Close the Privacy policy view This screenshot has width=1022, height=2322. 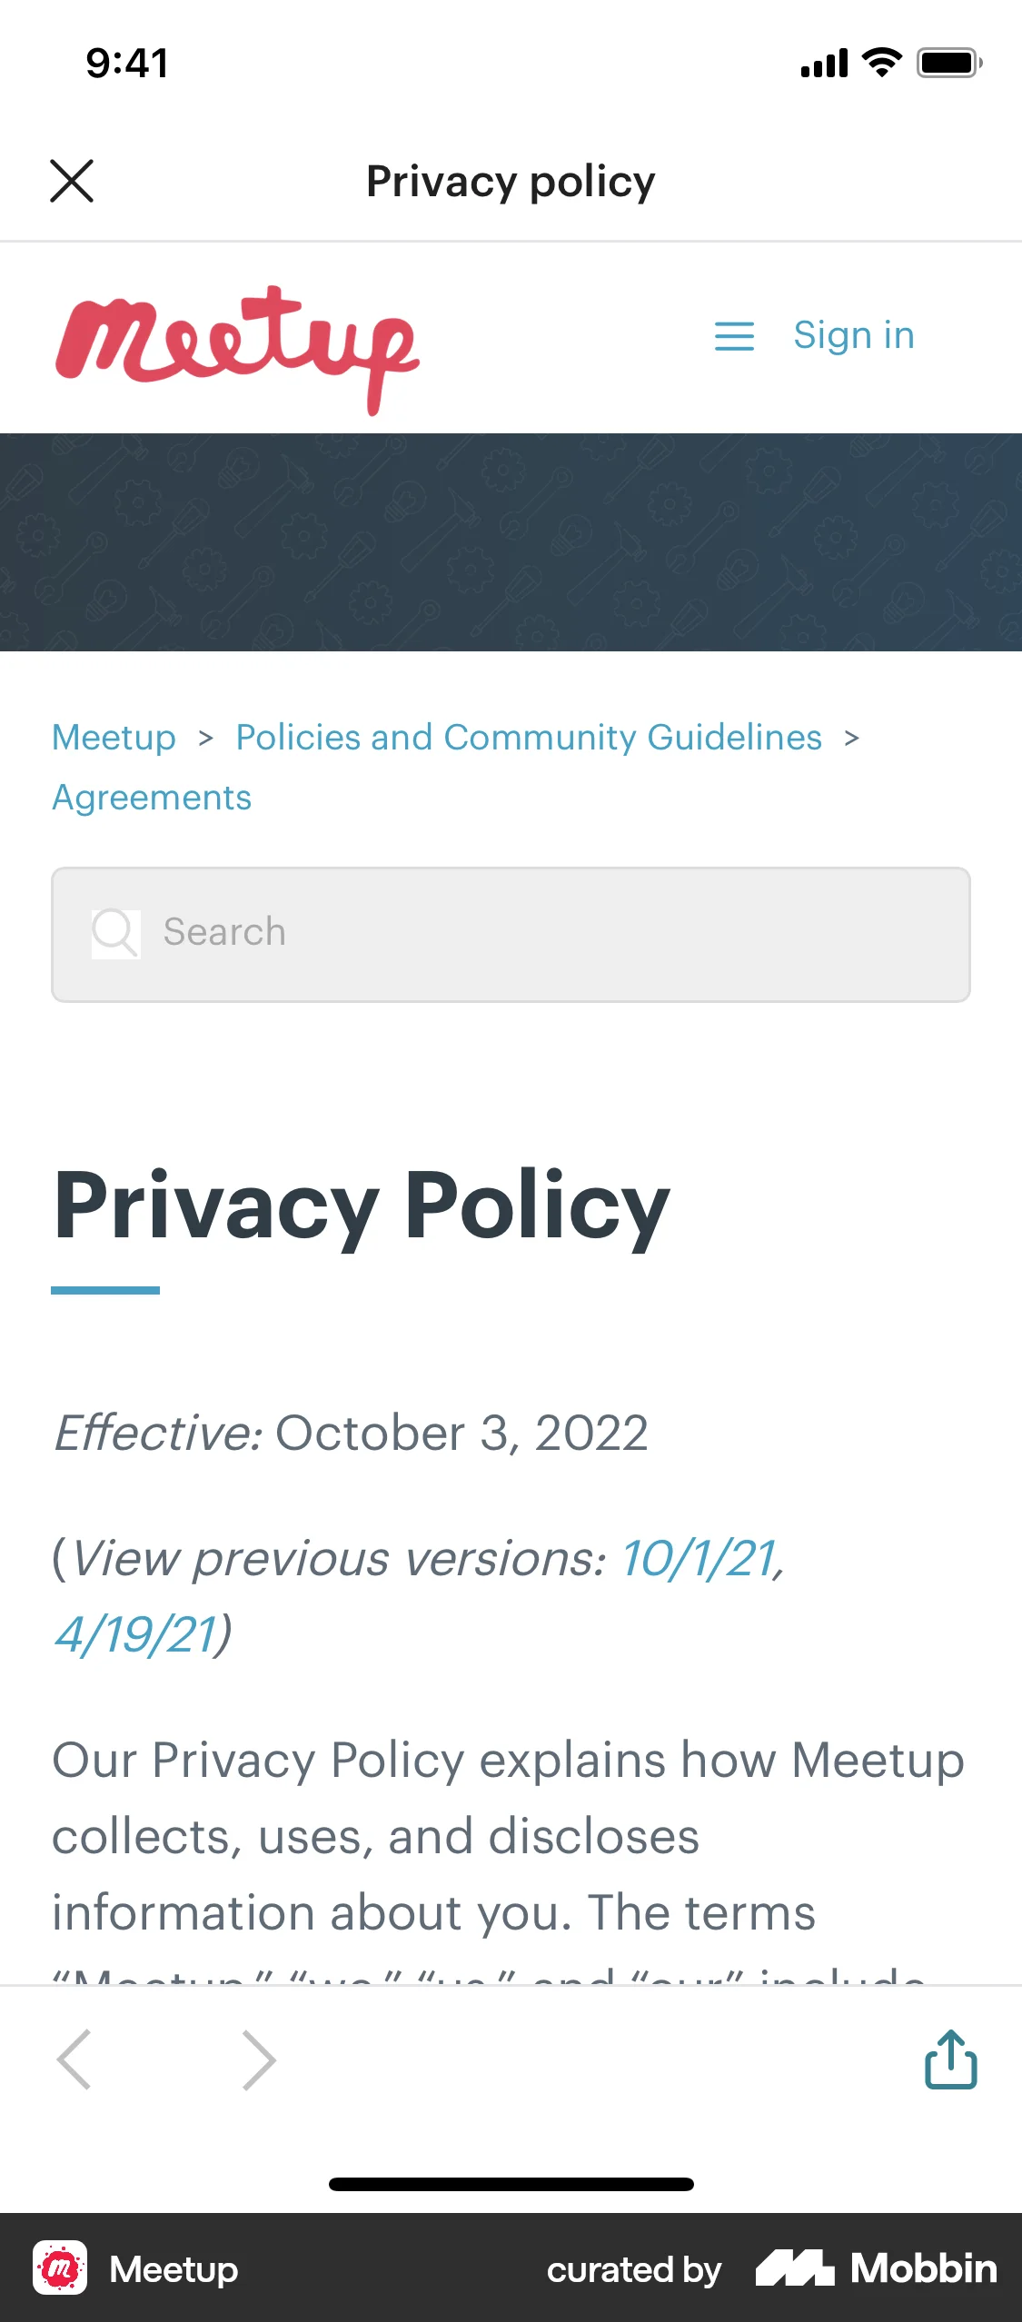pyautogui.click(x=72, y=181)
